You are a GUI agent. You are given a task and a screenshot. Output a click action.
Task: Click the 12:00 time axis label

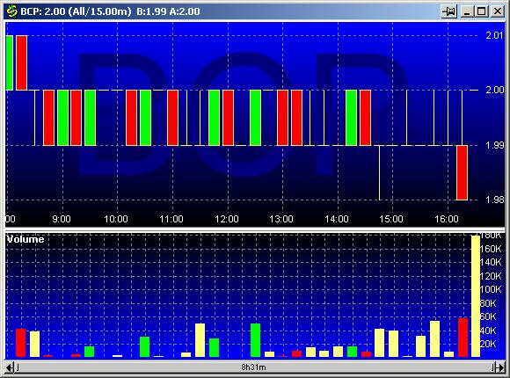pyautogui.click(x=227, y=219)
